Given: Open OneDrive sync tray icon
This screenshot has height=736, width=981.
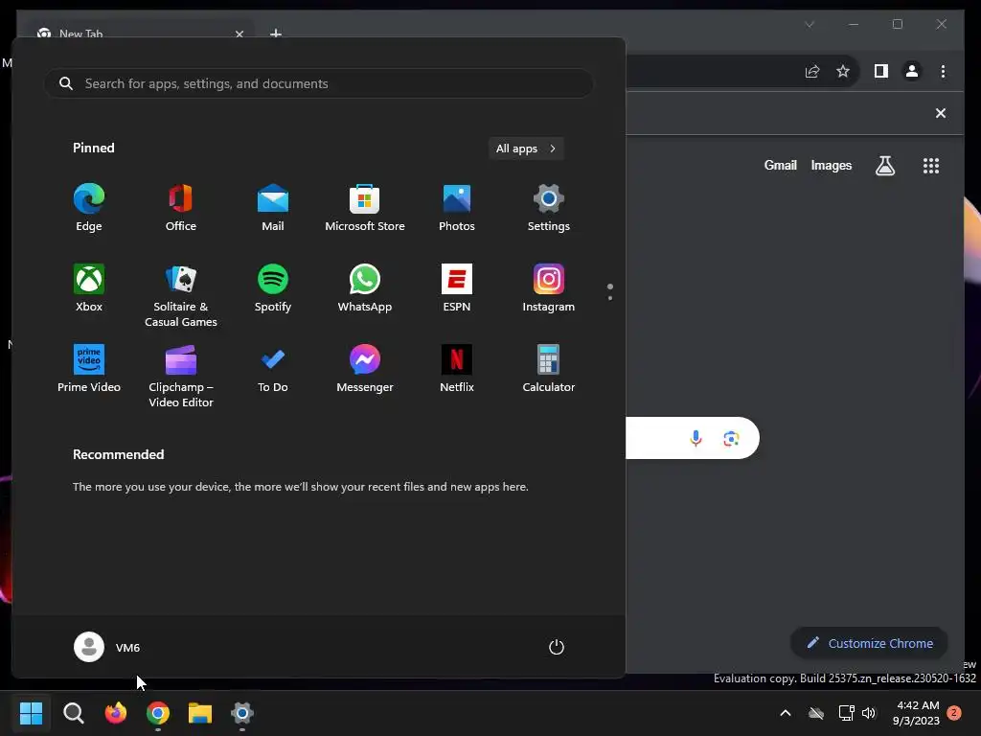Looking at the screenshot, I should [816, 713].
